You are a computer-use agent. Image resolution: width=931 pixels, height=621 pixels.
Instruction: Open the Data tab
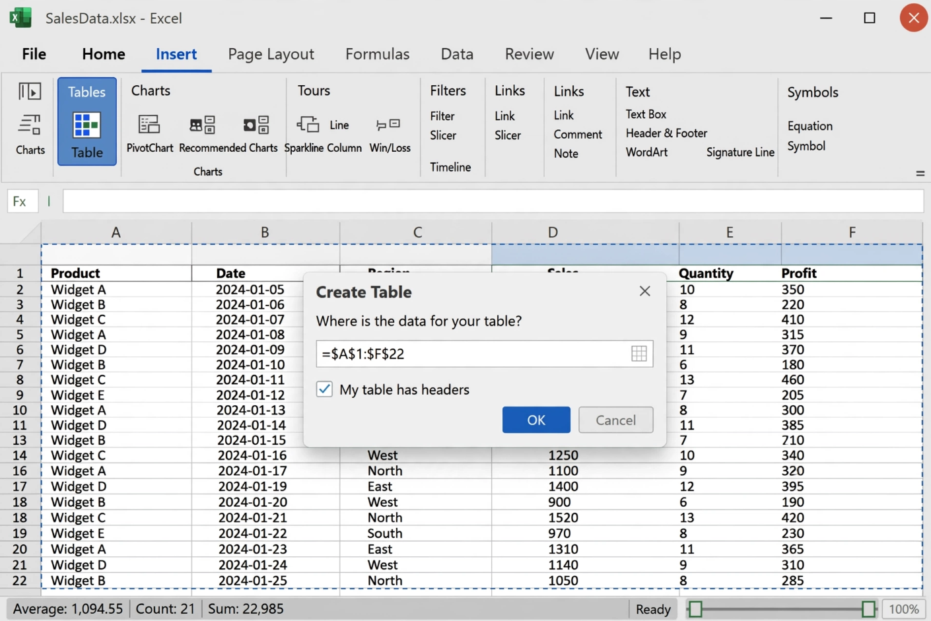(457, 54)
